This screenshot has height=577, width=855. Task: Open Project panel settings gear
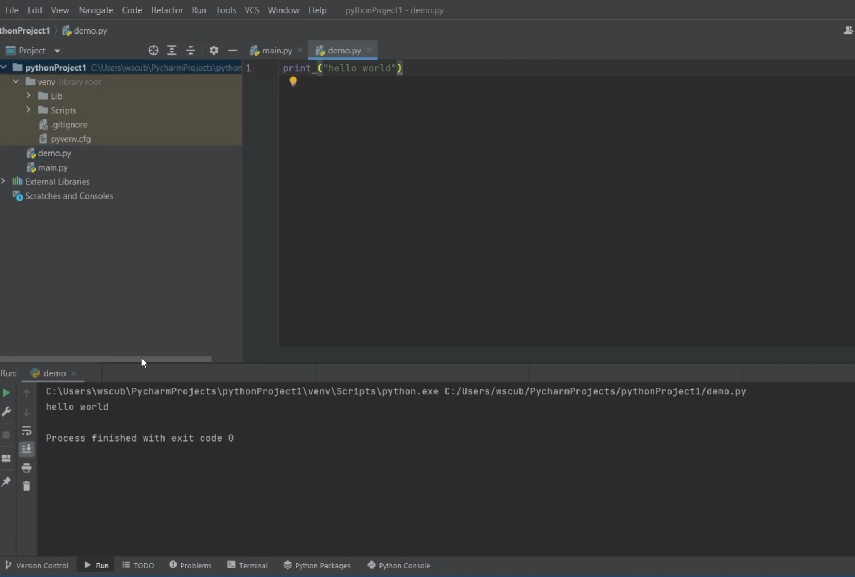point(214,51)
